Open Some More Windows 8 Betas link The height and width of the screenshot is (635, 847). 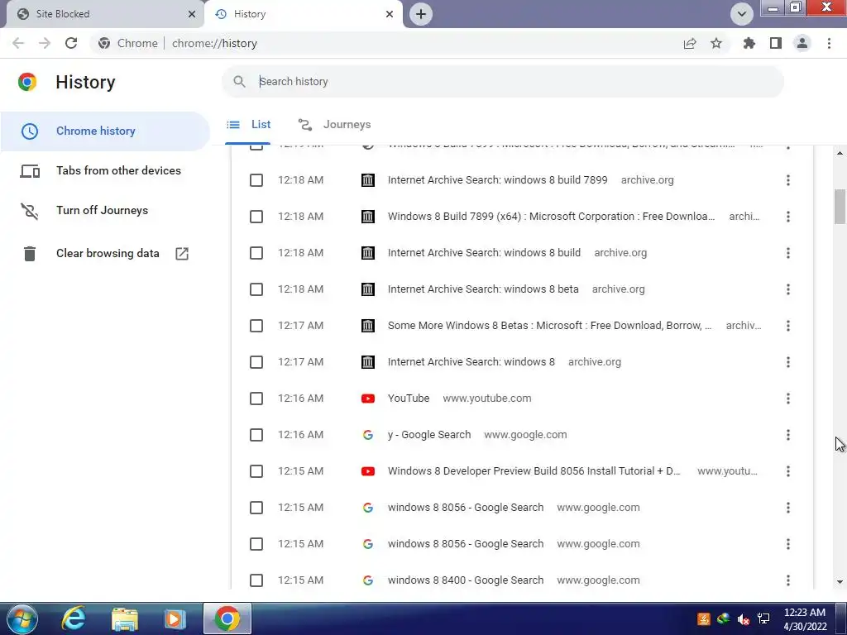(549, 326)
